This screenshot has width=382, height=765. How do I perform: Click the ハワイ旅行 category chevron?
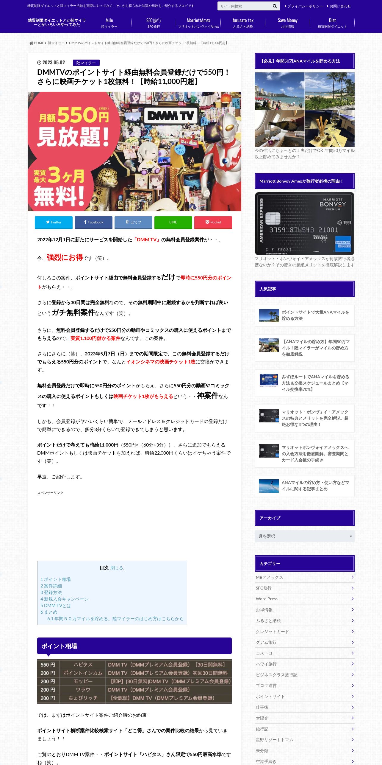353,664
